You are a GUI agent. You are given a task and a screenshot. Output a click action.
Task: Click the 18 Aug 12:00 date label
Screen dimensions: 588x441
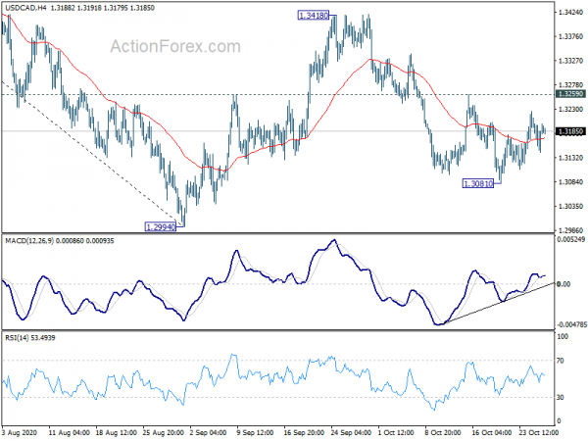(x=117, y=432)
